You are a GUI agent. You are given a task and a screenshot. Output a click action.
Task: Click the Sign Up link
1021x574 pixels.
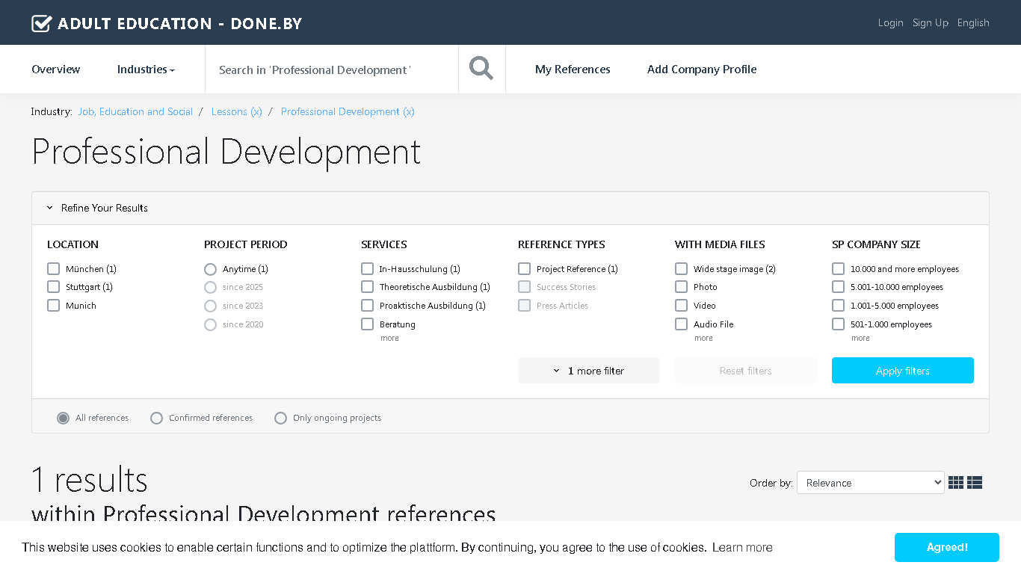(930, 22)
